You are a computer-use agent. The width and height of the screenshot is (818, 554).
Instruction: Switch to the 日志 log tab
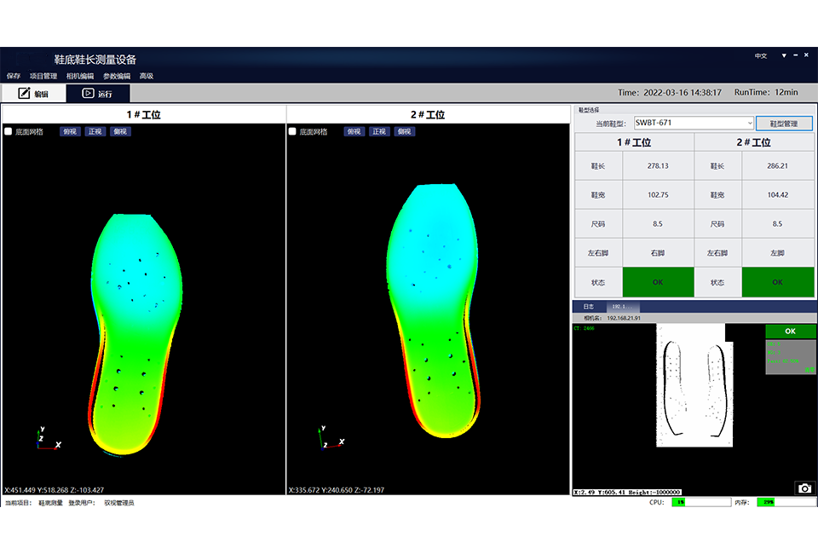pyautogui.click(x=588, y=307)
